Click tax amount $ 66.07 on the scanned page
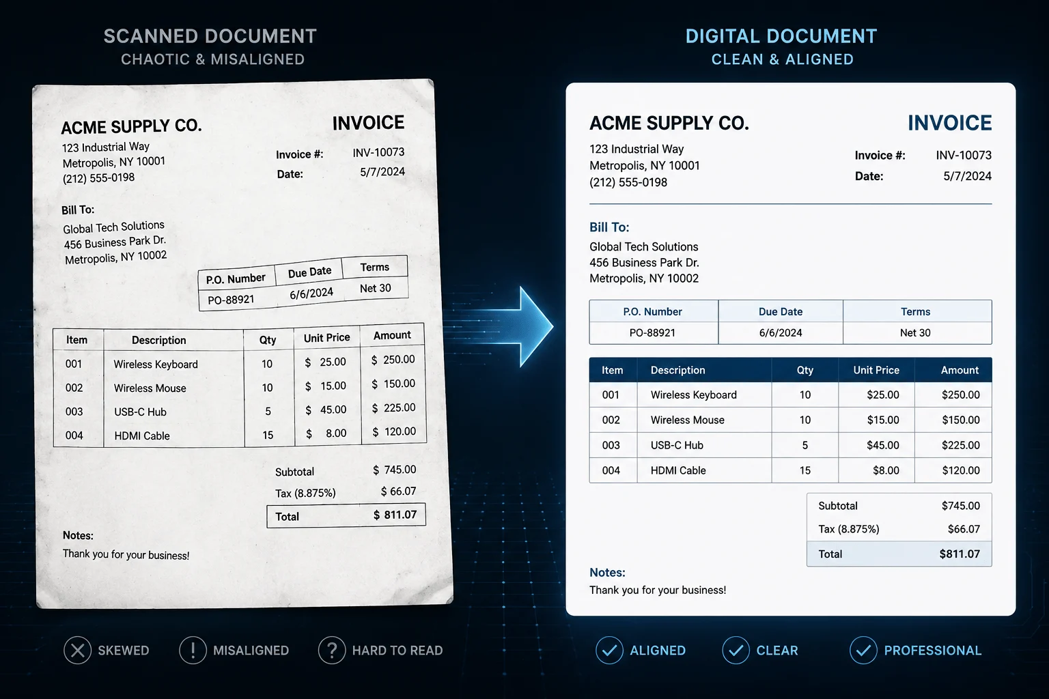This screenshot has height=699, width=1049. (x=398, y=491)
